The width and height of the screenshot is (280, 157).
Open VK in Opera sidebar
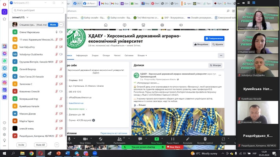pos(4,75)
